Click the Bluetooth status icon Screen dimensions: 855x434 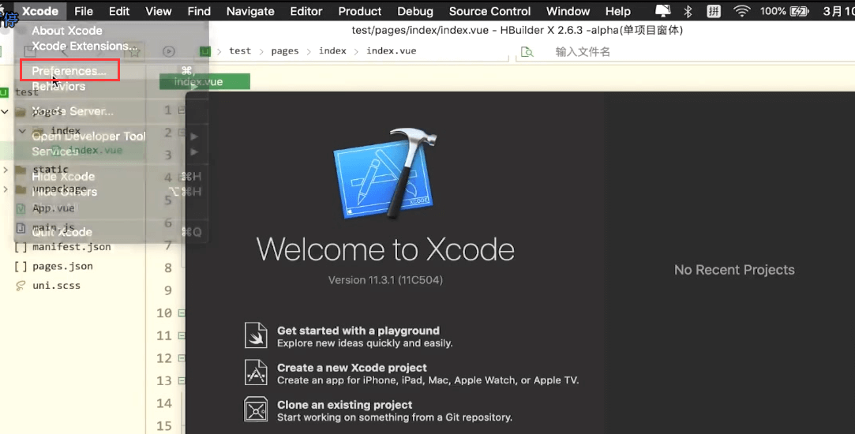click(688, 11)
